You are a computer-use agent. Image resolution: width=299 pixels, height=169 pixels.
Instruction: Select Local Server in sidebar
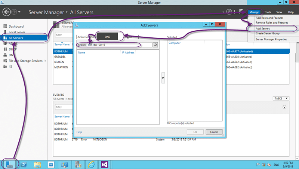[x=17, y=32]
